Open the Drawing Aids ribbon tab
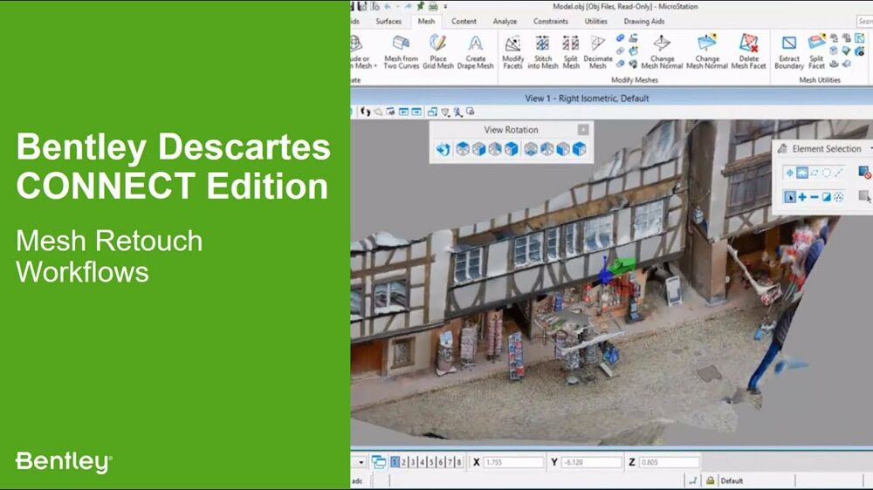The height and width of the screenshot is (490, 873). click(644, 21)
